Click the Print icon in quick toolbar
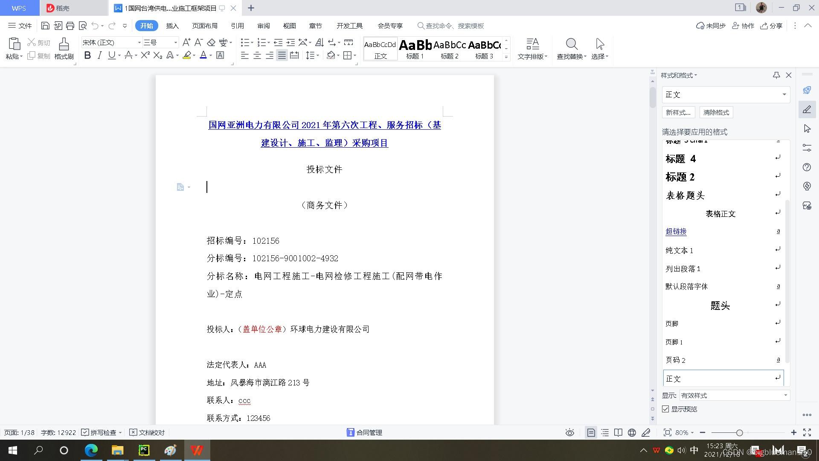This screenshot has height=461, width=819. click(70, 26)
